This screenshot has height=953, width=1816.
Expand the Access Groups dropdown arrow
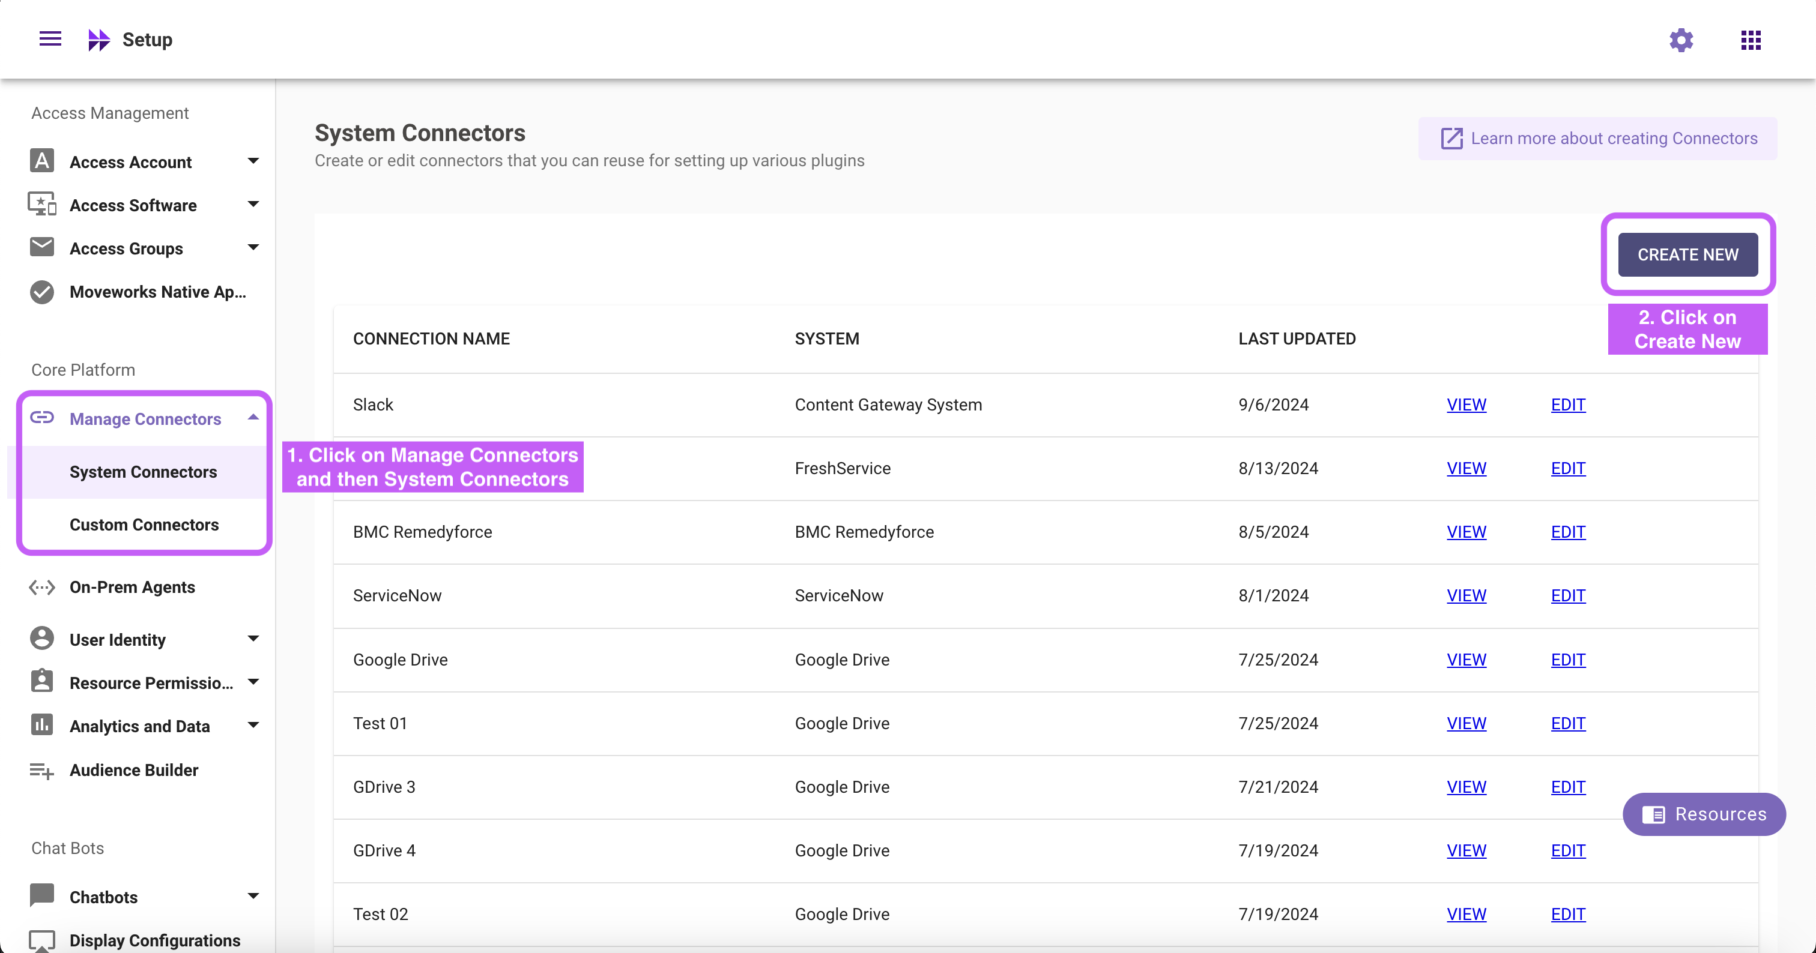(x=253, y=247)
